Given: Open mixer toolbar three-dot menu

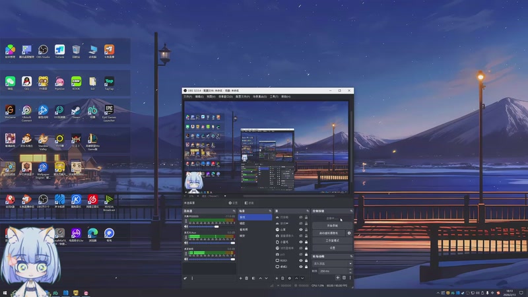Looking at the screenshot, I should point(192,278).
